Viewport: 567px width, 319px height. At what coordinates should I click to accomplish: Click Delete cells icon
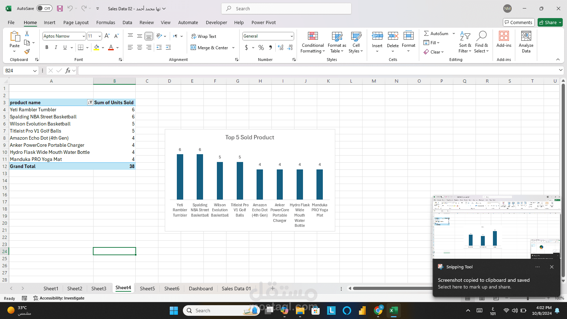(x=393, y=36)
